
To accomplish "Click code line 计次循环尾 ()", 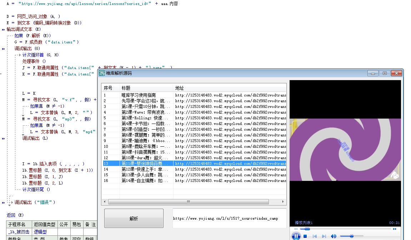I will (x=36, y=189).
